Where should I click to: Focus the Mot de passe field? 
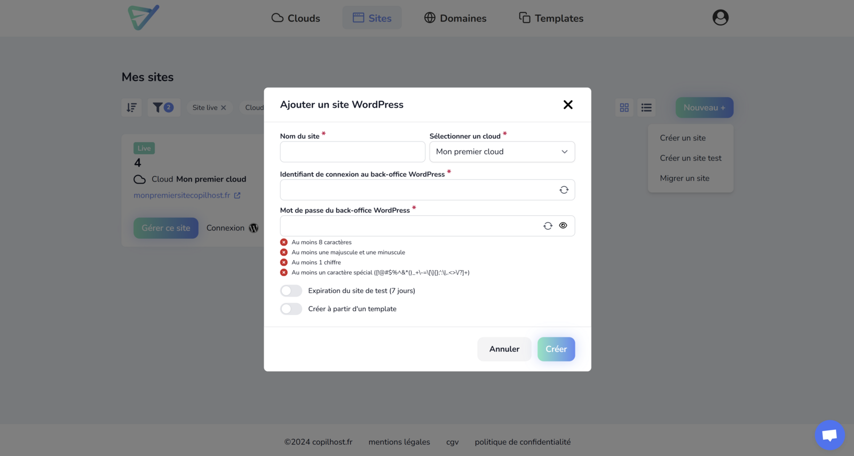click(x=428, y=226)
